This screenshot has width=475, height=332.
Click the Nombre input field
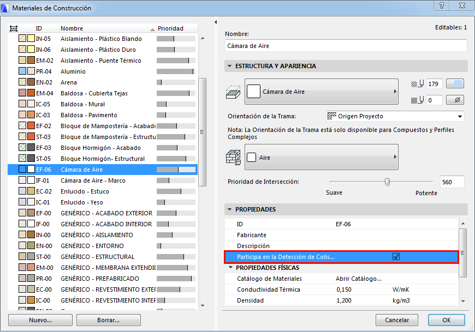346,46
